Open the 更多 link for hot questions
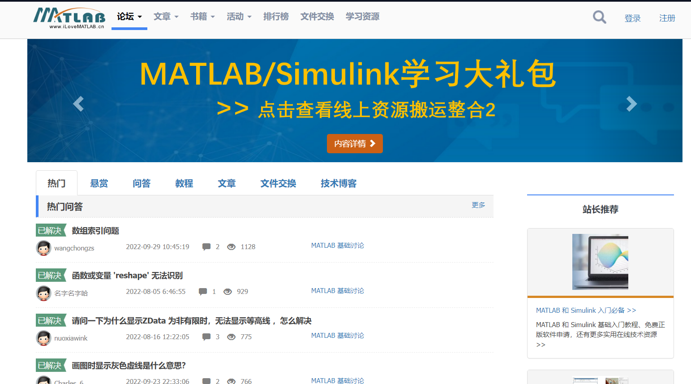 [x=478, y=205]
